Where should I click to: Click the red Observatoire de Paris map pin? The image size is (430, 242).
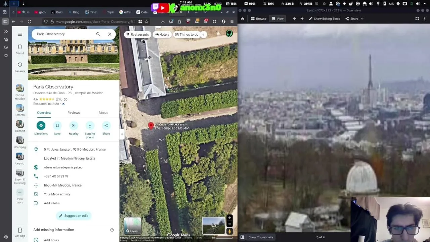(151, 126)
